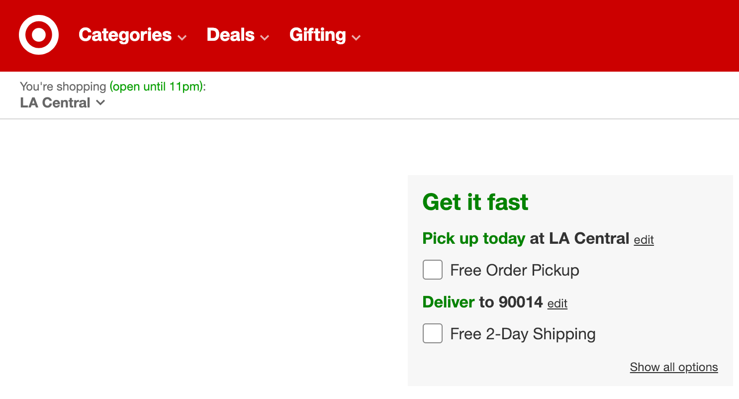
Task: Click the Target bullseye logo
Action: pyautogui.click(x=39, y=35)
